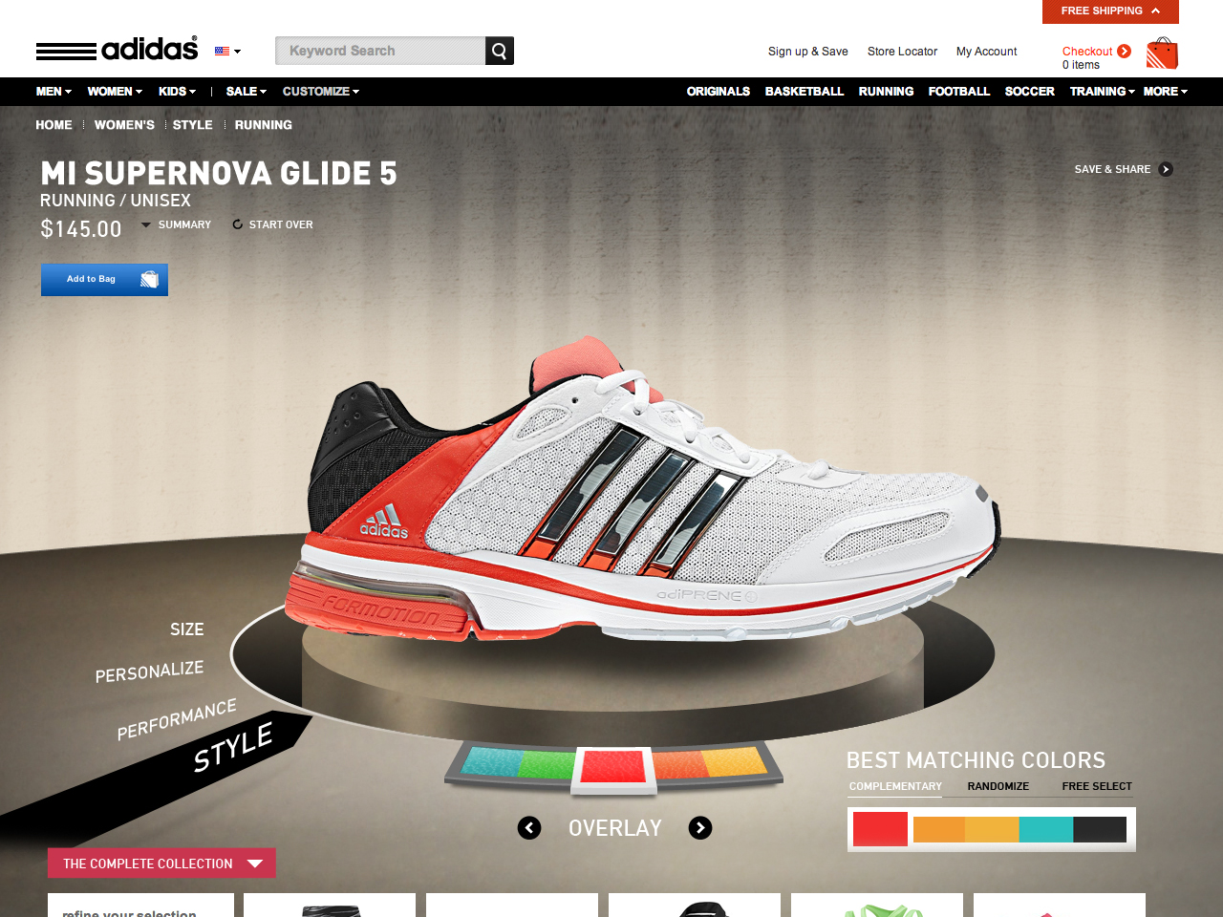Click the red Checkout arrow icon
This screenshot has height=917, width=1223.
tap(1125, 52)
